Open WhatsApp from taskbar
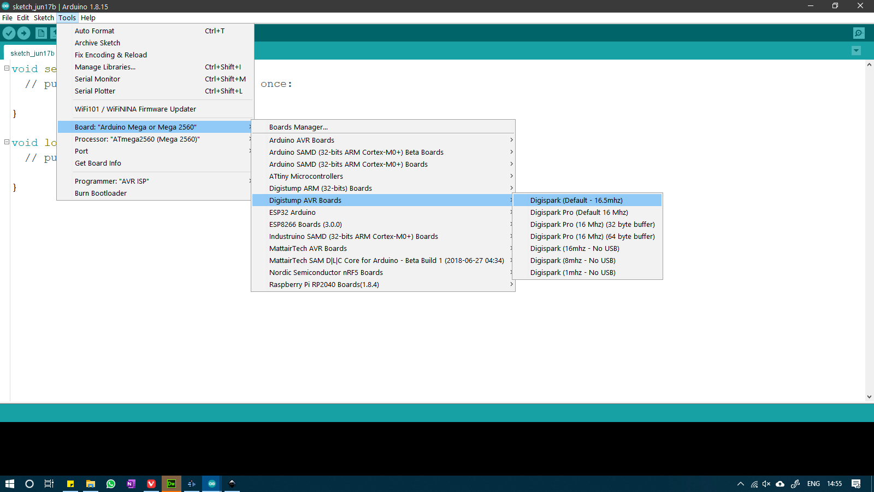The image size is (874, 492). (111, 484)
